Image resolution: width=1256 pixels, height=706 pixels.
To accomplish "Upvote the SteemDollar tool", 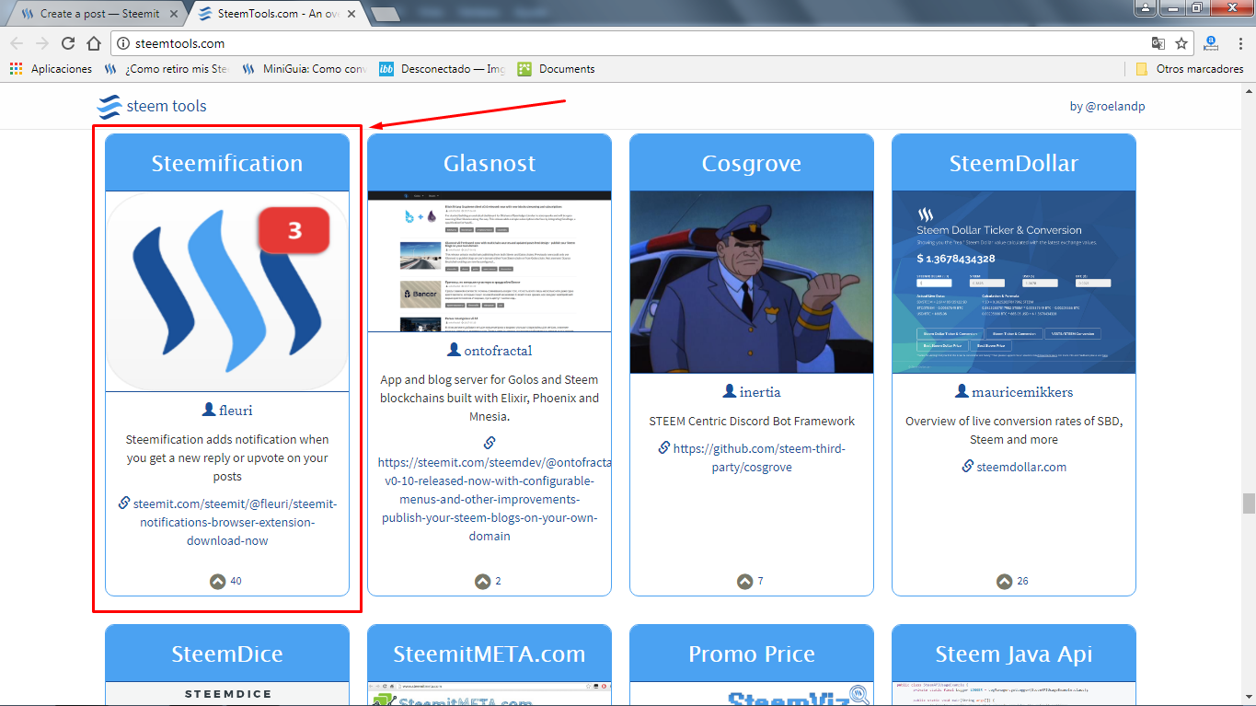I will [1005, 581].
